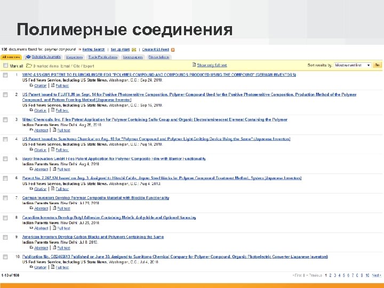This screenshot has width=384, height=288.
Task: Click the Next page link
Action: [377, 276]
